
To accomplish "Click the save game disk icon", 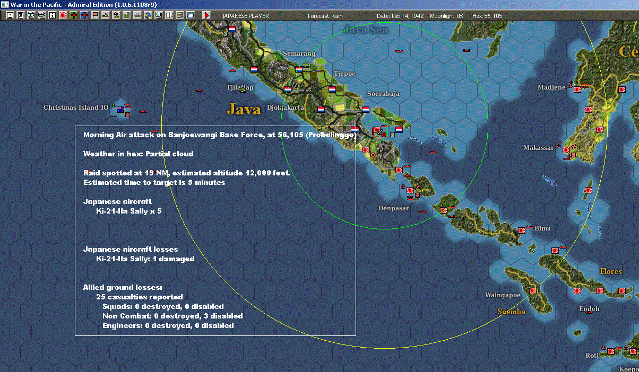I will (10, 15).
